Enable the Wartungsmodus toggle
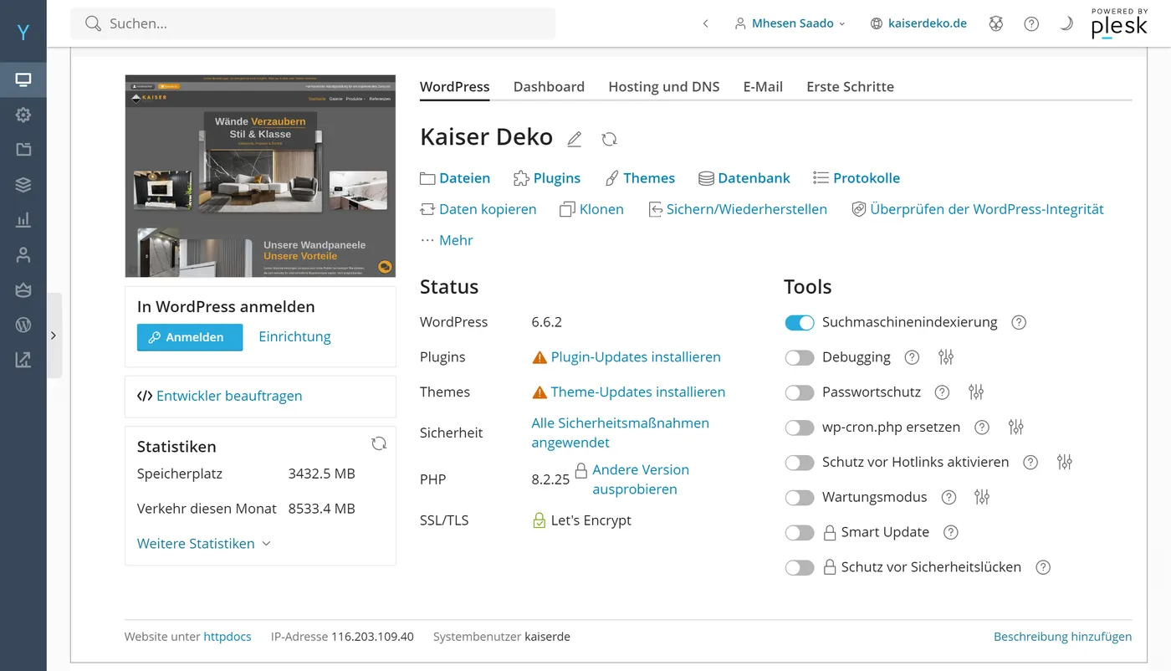This screenshot has width=1171, height=671. click(800, 497)
